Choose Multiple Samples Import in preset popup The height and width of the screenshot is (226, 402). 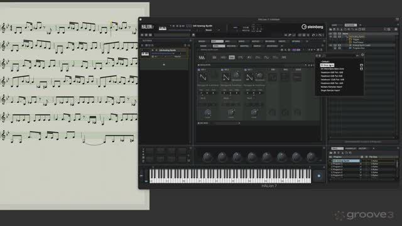331,87
